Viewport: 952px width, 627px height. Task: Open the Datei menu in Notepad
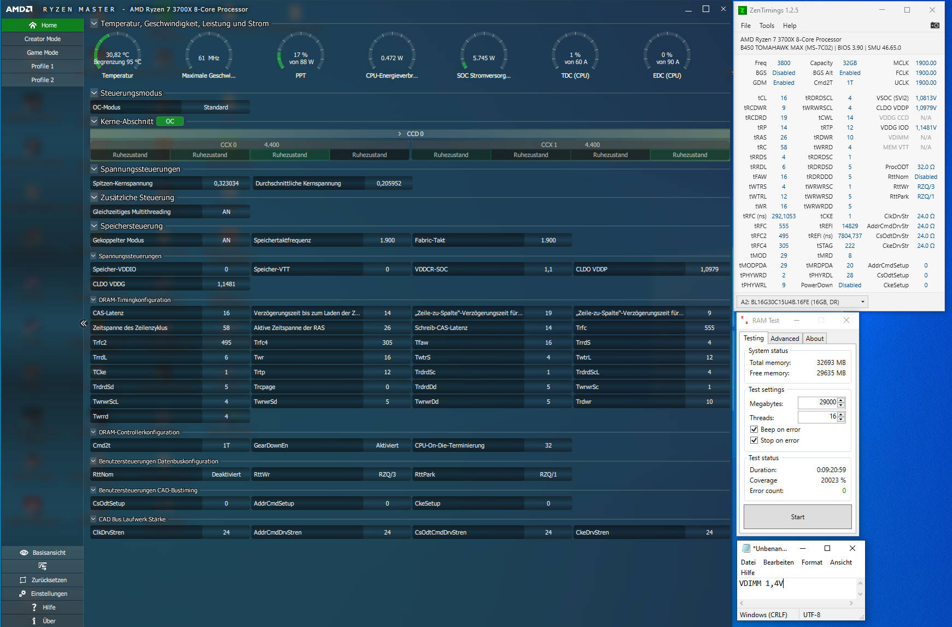point(748,562)
